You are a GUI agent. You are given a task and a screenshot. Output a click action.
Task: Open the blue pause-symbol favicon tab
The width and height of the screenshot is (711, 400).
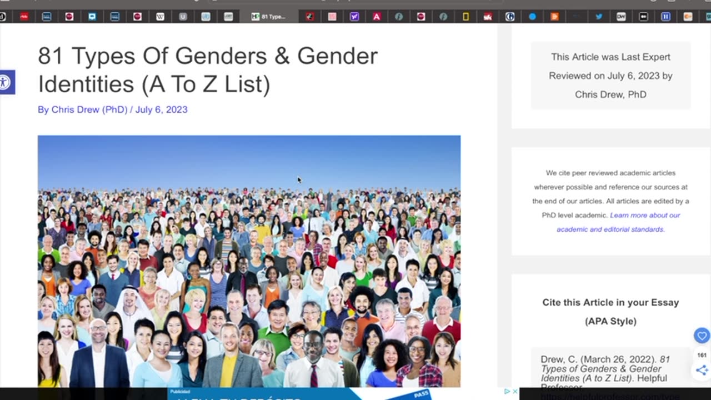pos(665,17)
